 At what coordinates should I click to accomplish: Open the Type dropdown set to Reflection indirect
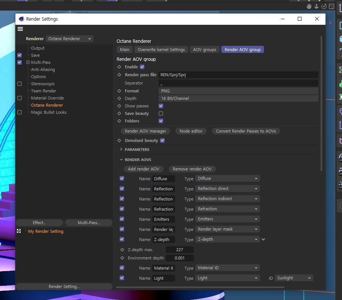pyautogui.click(x=228, y=199)
